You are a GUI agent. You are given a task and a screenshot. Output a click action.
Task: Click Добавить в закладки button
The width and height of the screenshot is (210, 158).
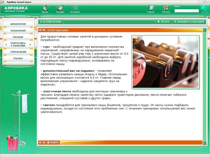pyautogui.click(x=189, y=22)
